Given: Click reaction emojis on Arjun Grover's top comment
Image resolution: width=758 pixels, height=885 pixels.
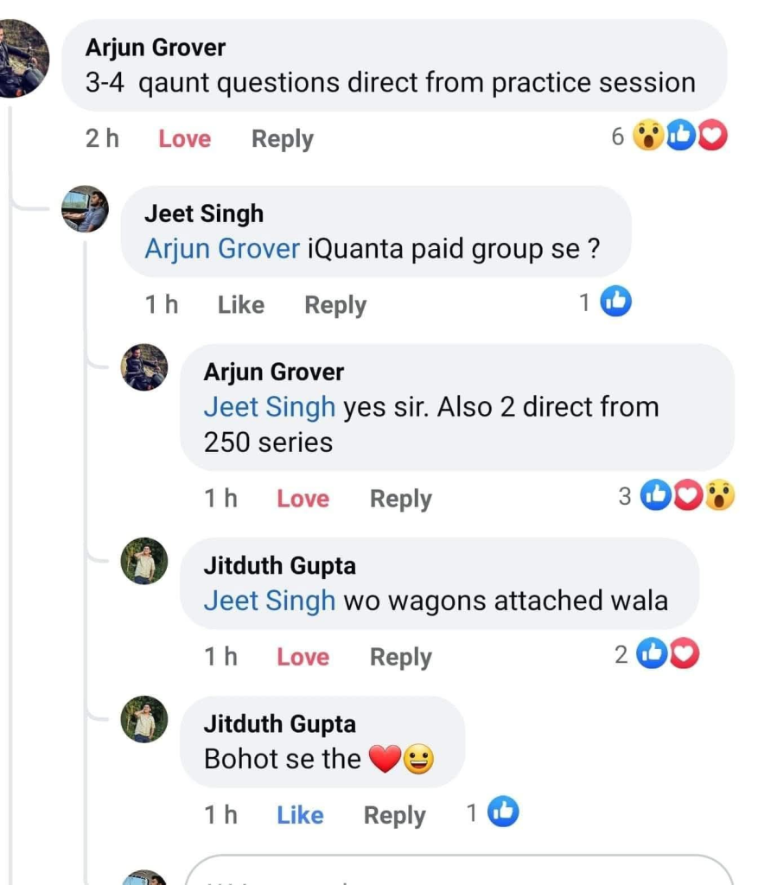Looking at the screenshot, I should click(x=679, y=136).
